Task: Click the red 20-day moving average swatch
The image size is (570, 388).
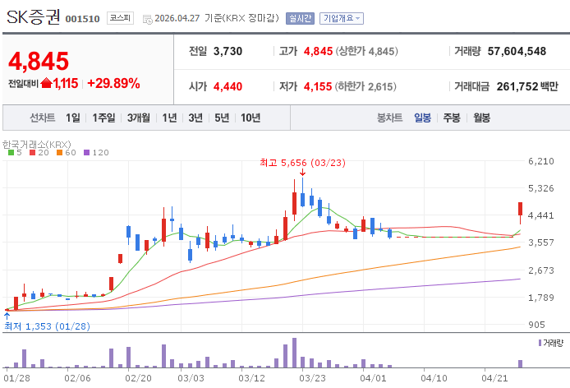Action: pos(32,153)
